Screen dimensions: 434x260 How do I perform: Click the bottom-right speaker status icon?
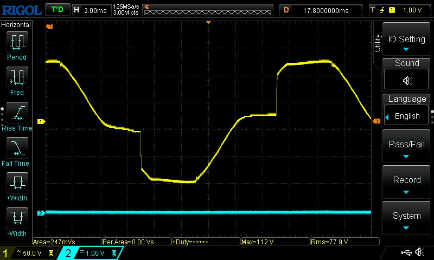pos(420,252)
